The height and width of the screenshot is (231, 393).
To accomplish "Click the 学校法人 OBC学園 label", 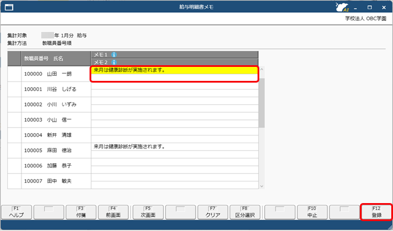I will click(366, 19).
